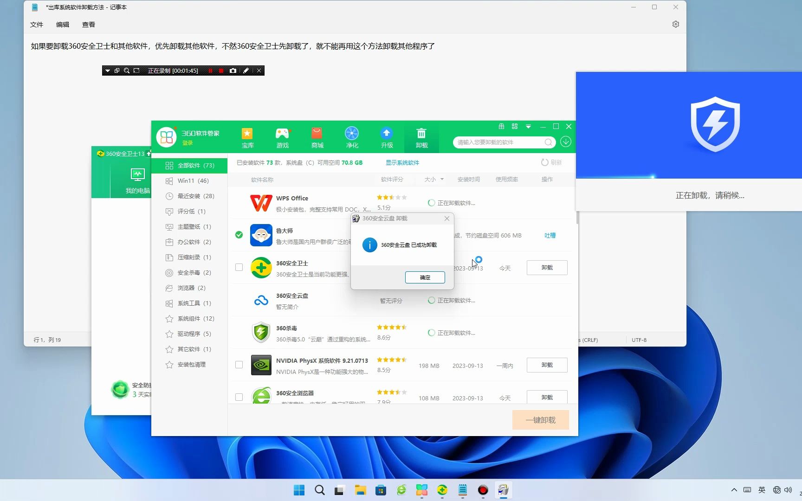Open the 宝库 section in 360软件管家
This screenshot has height=501, width=802.
coord(247,137)
